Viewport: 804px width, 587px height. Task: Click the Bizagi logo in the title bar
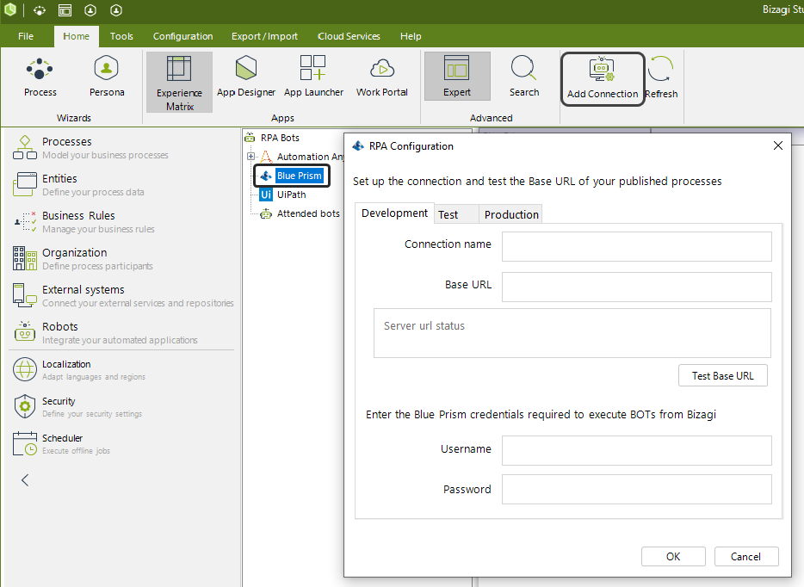(9, 9)
